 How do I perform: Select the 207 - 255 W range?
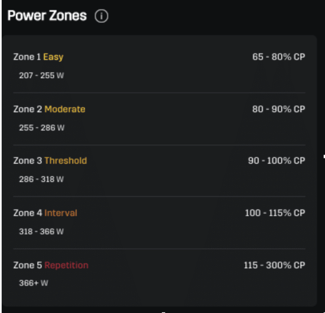42,76
